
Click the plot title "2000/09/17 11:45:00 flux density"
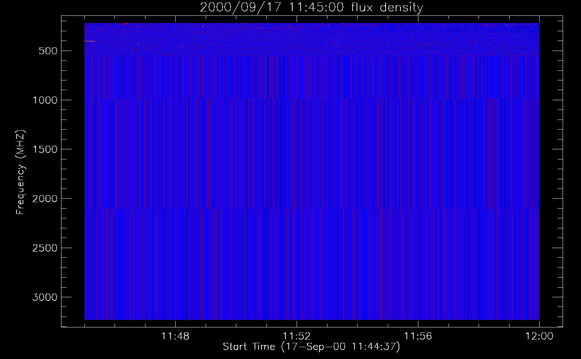311,7
